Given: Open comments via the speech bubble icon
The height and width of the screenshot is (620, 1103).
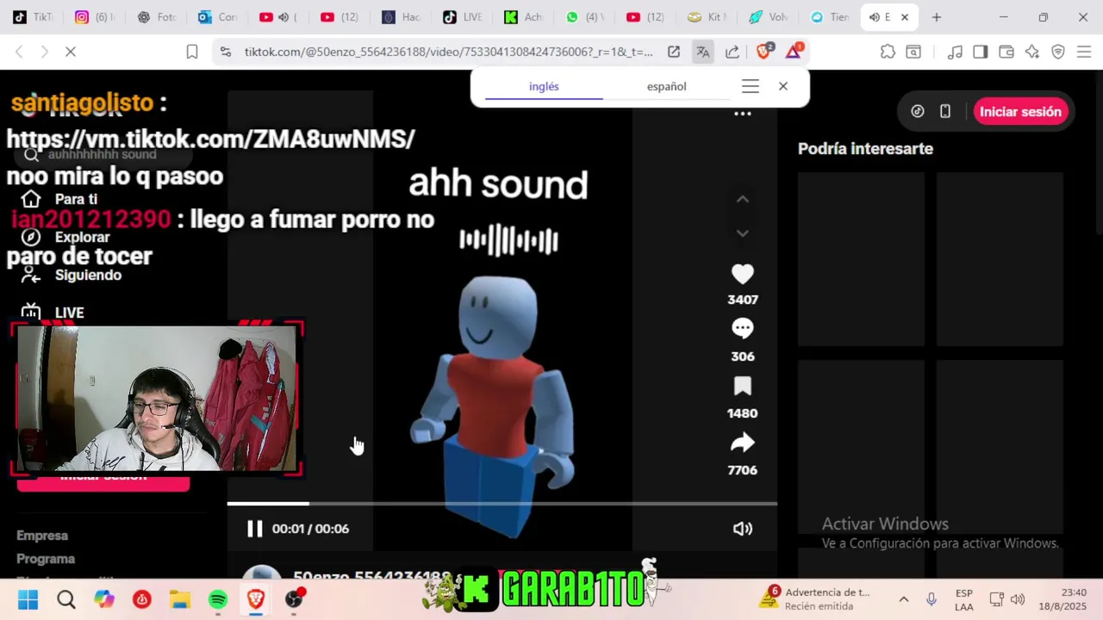Looking at the screenshot, I should tap(742, 329).
